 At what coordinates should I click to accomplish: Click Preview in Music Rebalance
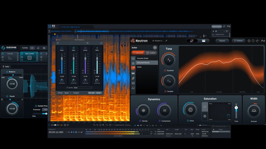pyautogui.click(x=60, y=93)
